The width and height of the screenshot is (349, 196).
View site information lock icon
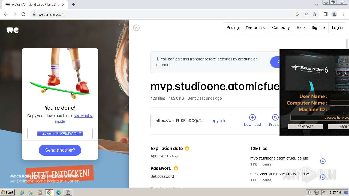coord(34,14)
